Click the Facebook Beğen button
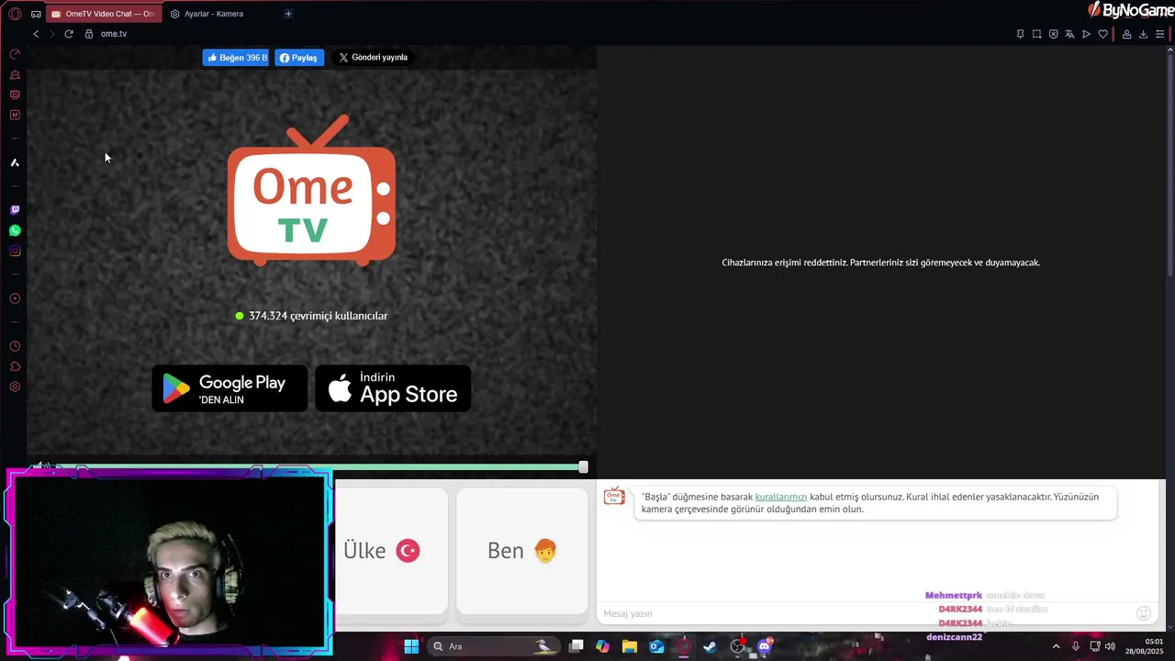 tap(236, 57)
